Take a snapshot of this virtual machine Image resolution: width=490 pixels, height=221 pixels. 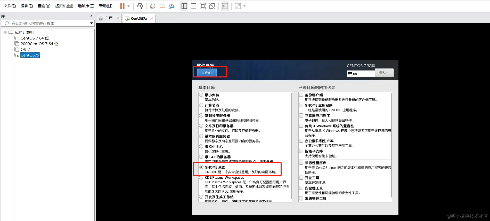click(153, 6)
